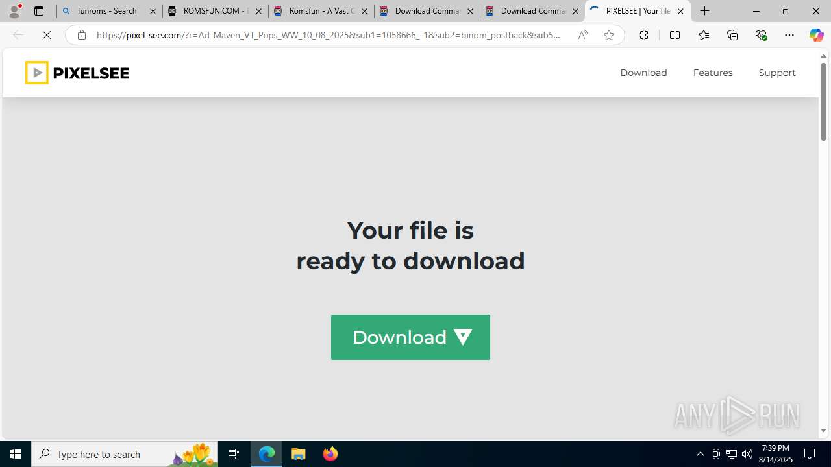Open a new browser tab

pos(705,11)
